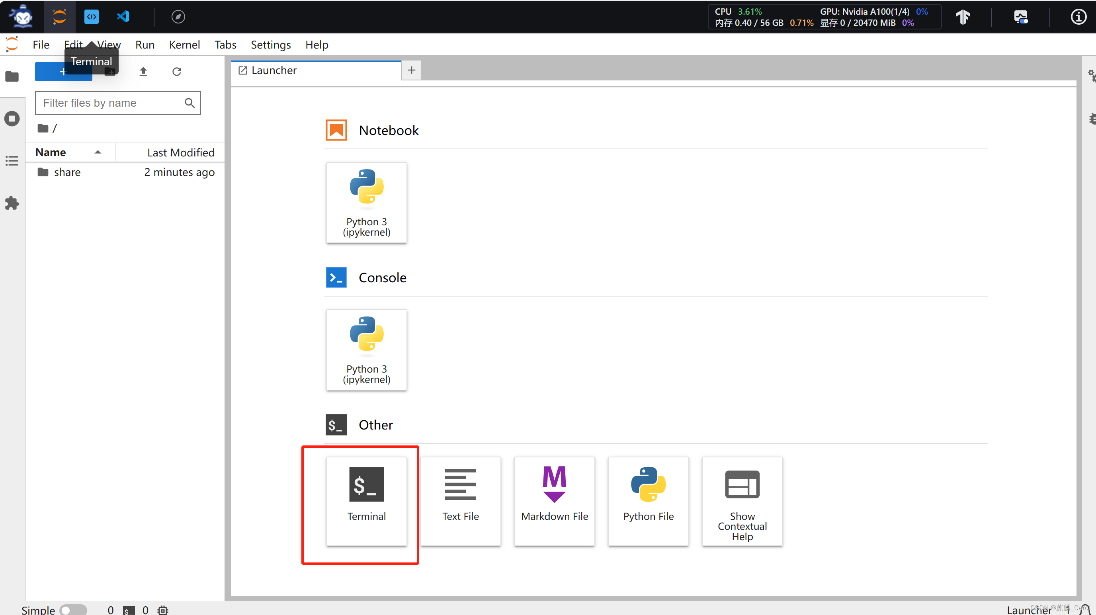This screenshot has height=615, width=1096.
Task: Click the upload files icon
Action: click(143, 72)
